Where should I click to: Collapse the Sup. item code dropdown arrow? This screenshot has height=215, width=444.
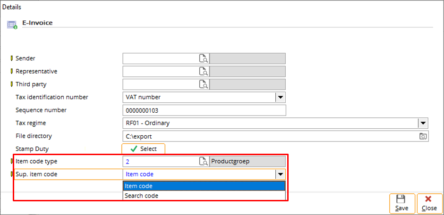tap(280, 174)
